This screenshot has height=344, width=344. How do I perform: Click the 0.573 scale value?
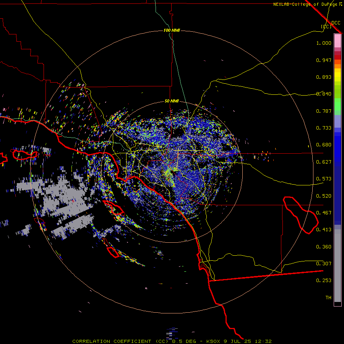[x=324, y=179]
